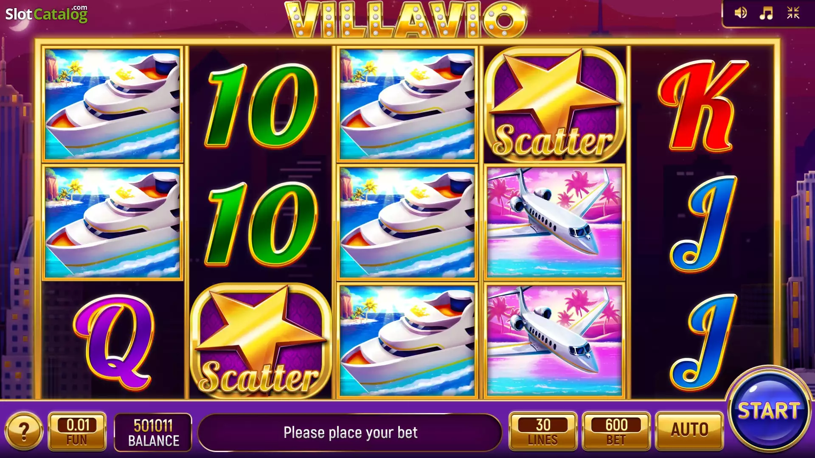This screenshot has width=815, height=458.
Task: Click the middle airplane symbol on reel four
Action: [x=554, y=223]
